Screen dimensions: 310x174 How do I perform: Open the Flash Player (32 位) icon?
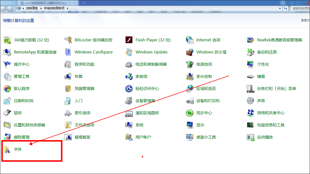tap(129, 40)
